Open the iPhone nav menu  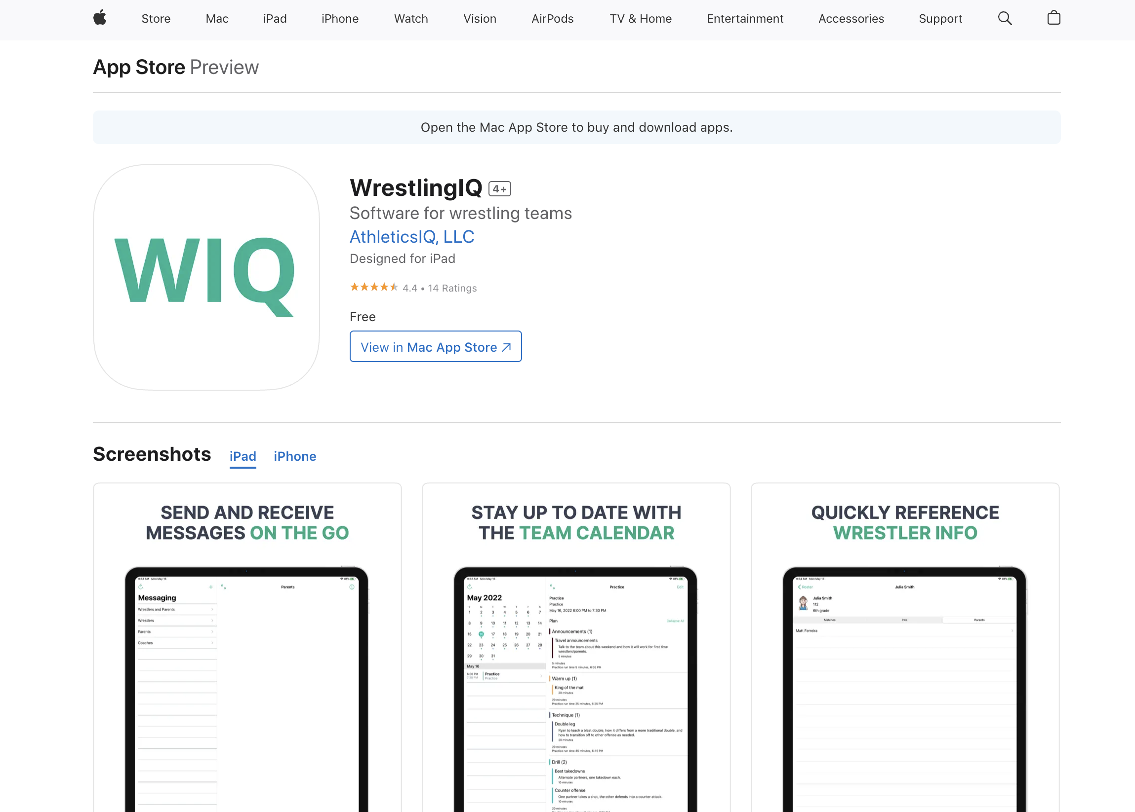[340, 18]
